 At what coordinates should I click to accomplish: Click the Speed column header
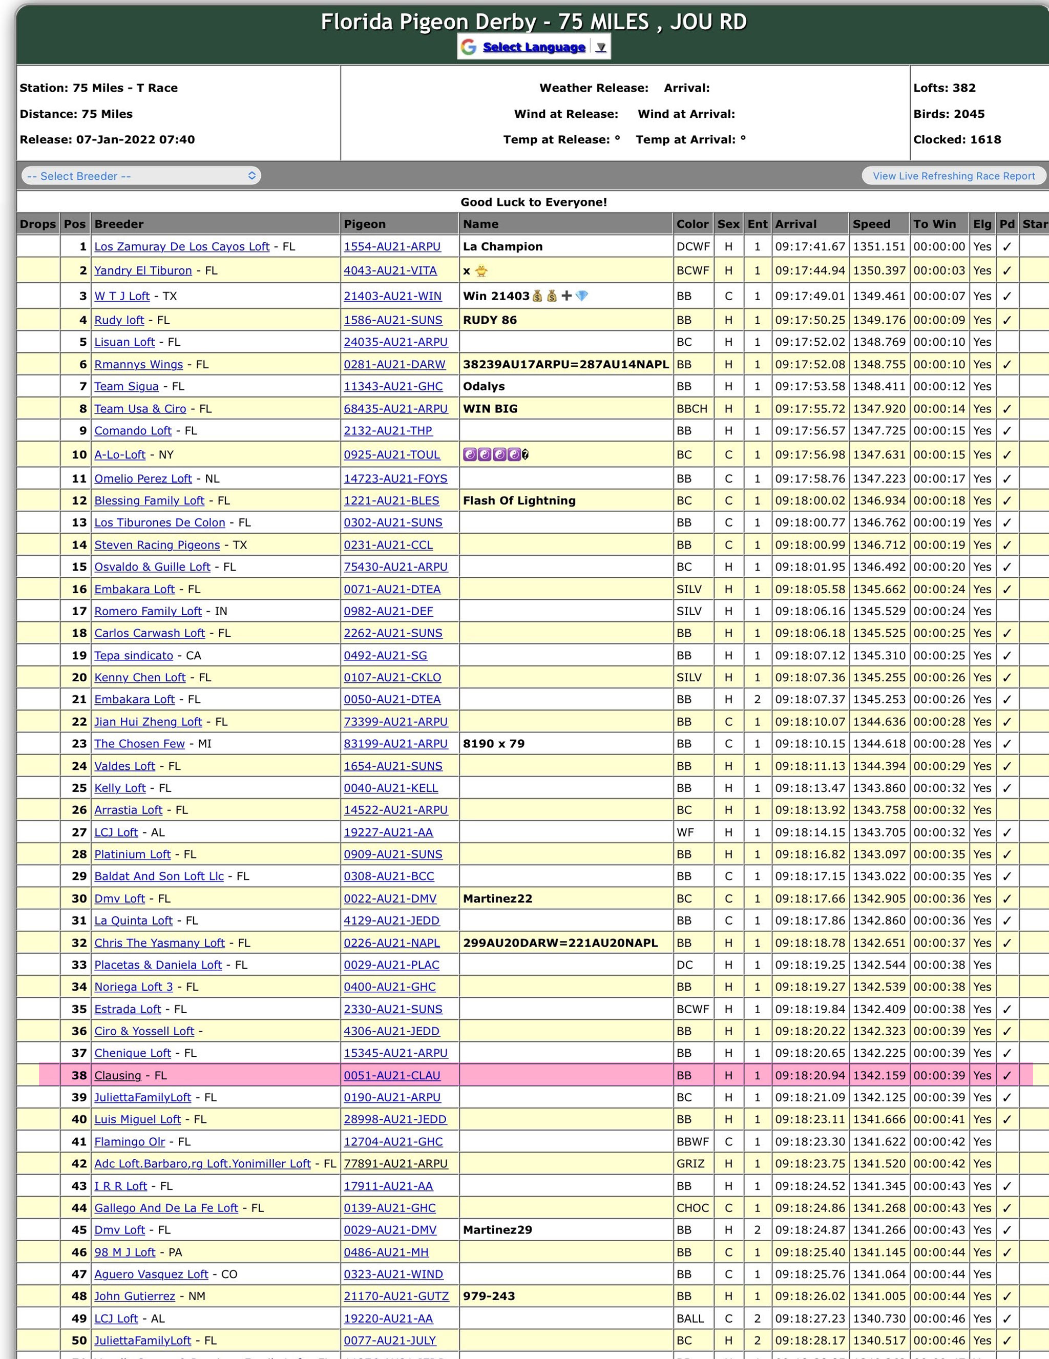tap(871, 224)
